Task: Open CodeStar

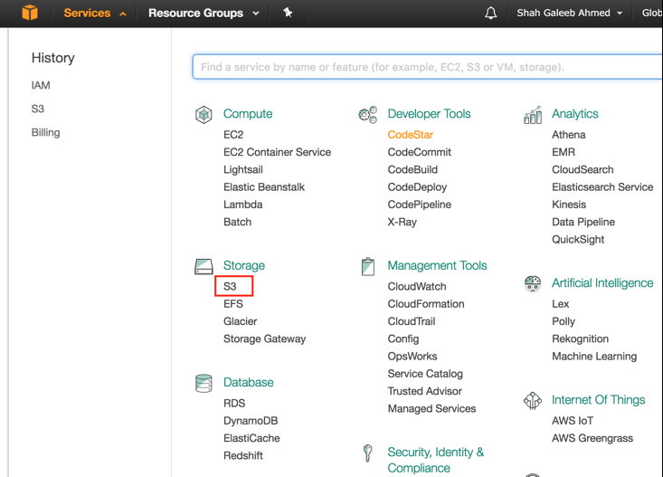Action: [410, 135]
